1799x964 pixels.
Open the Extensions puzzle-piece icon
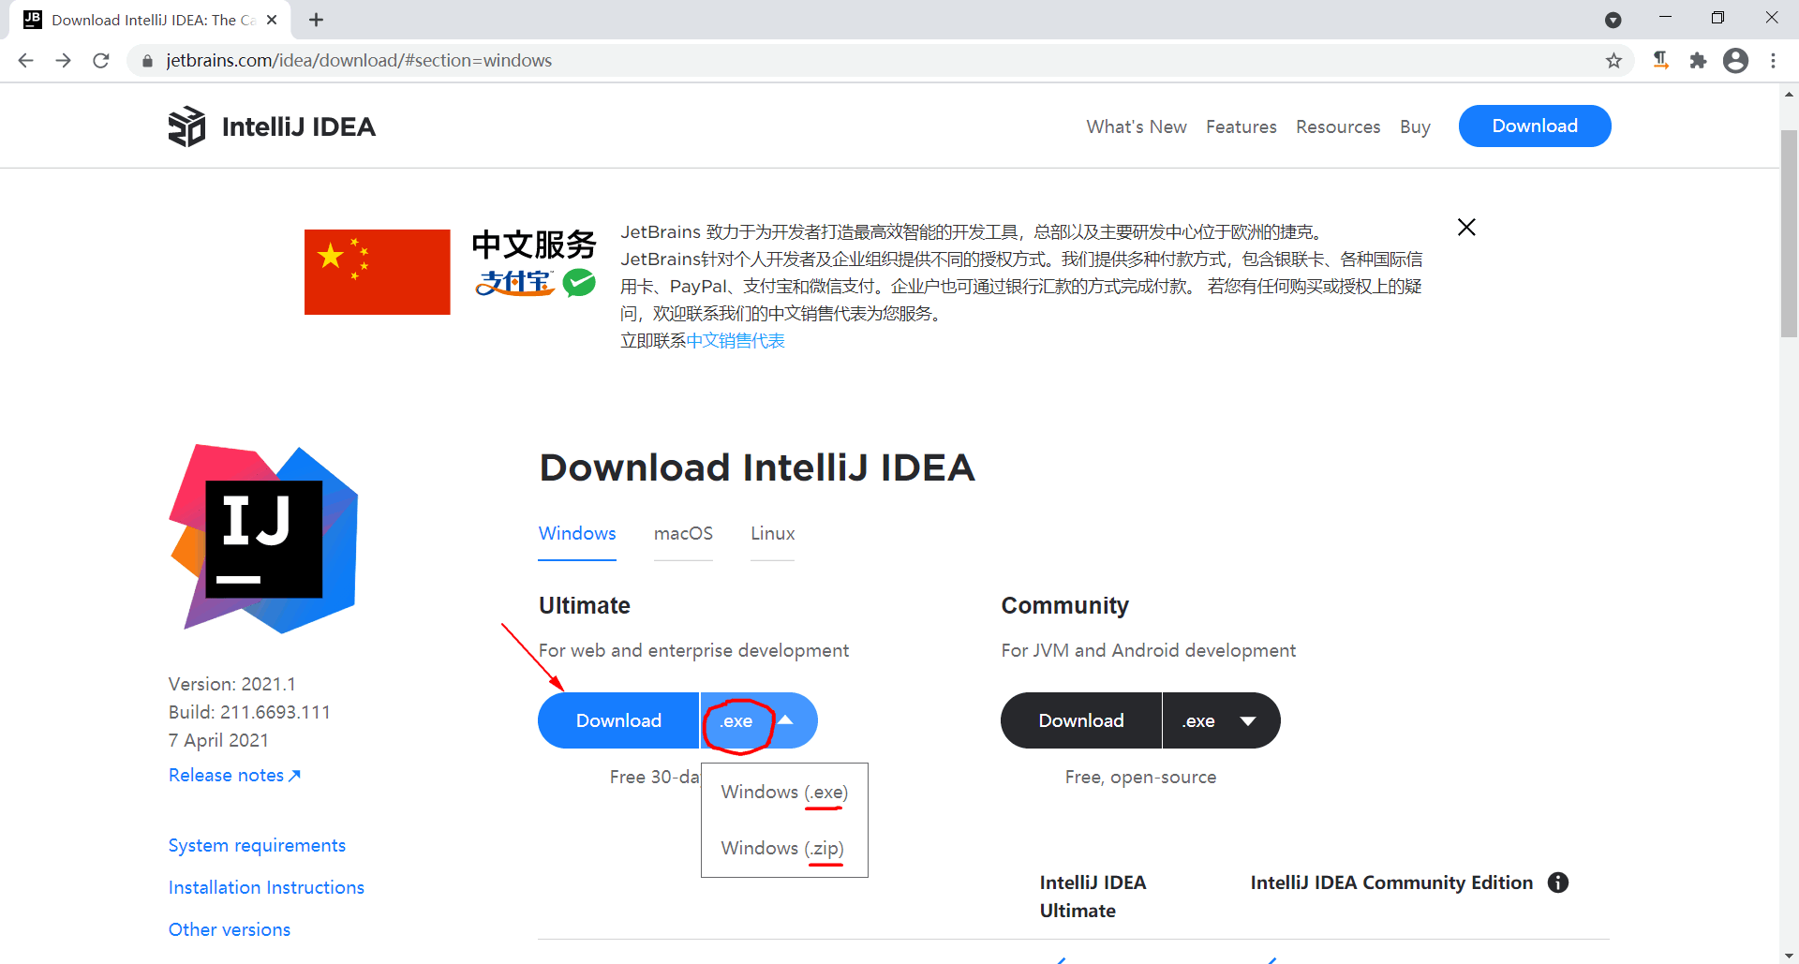[1700, 60]
